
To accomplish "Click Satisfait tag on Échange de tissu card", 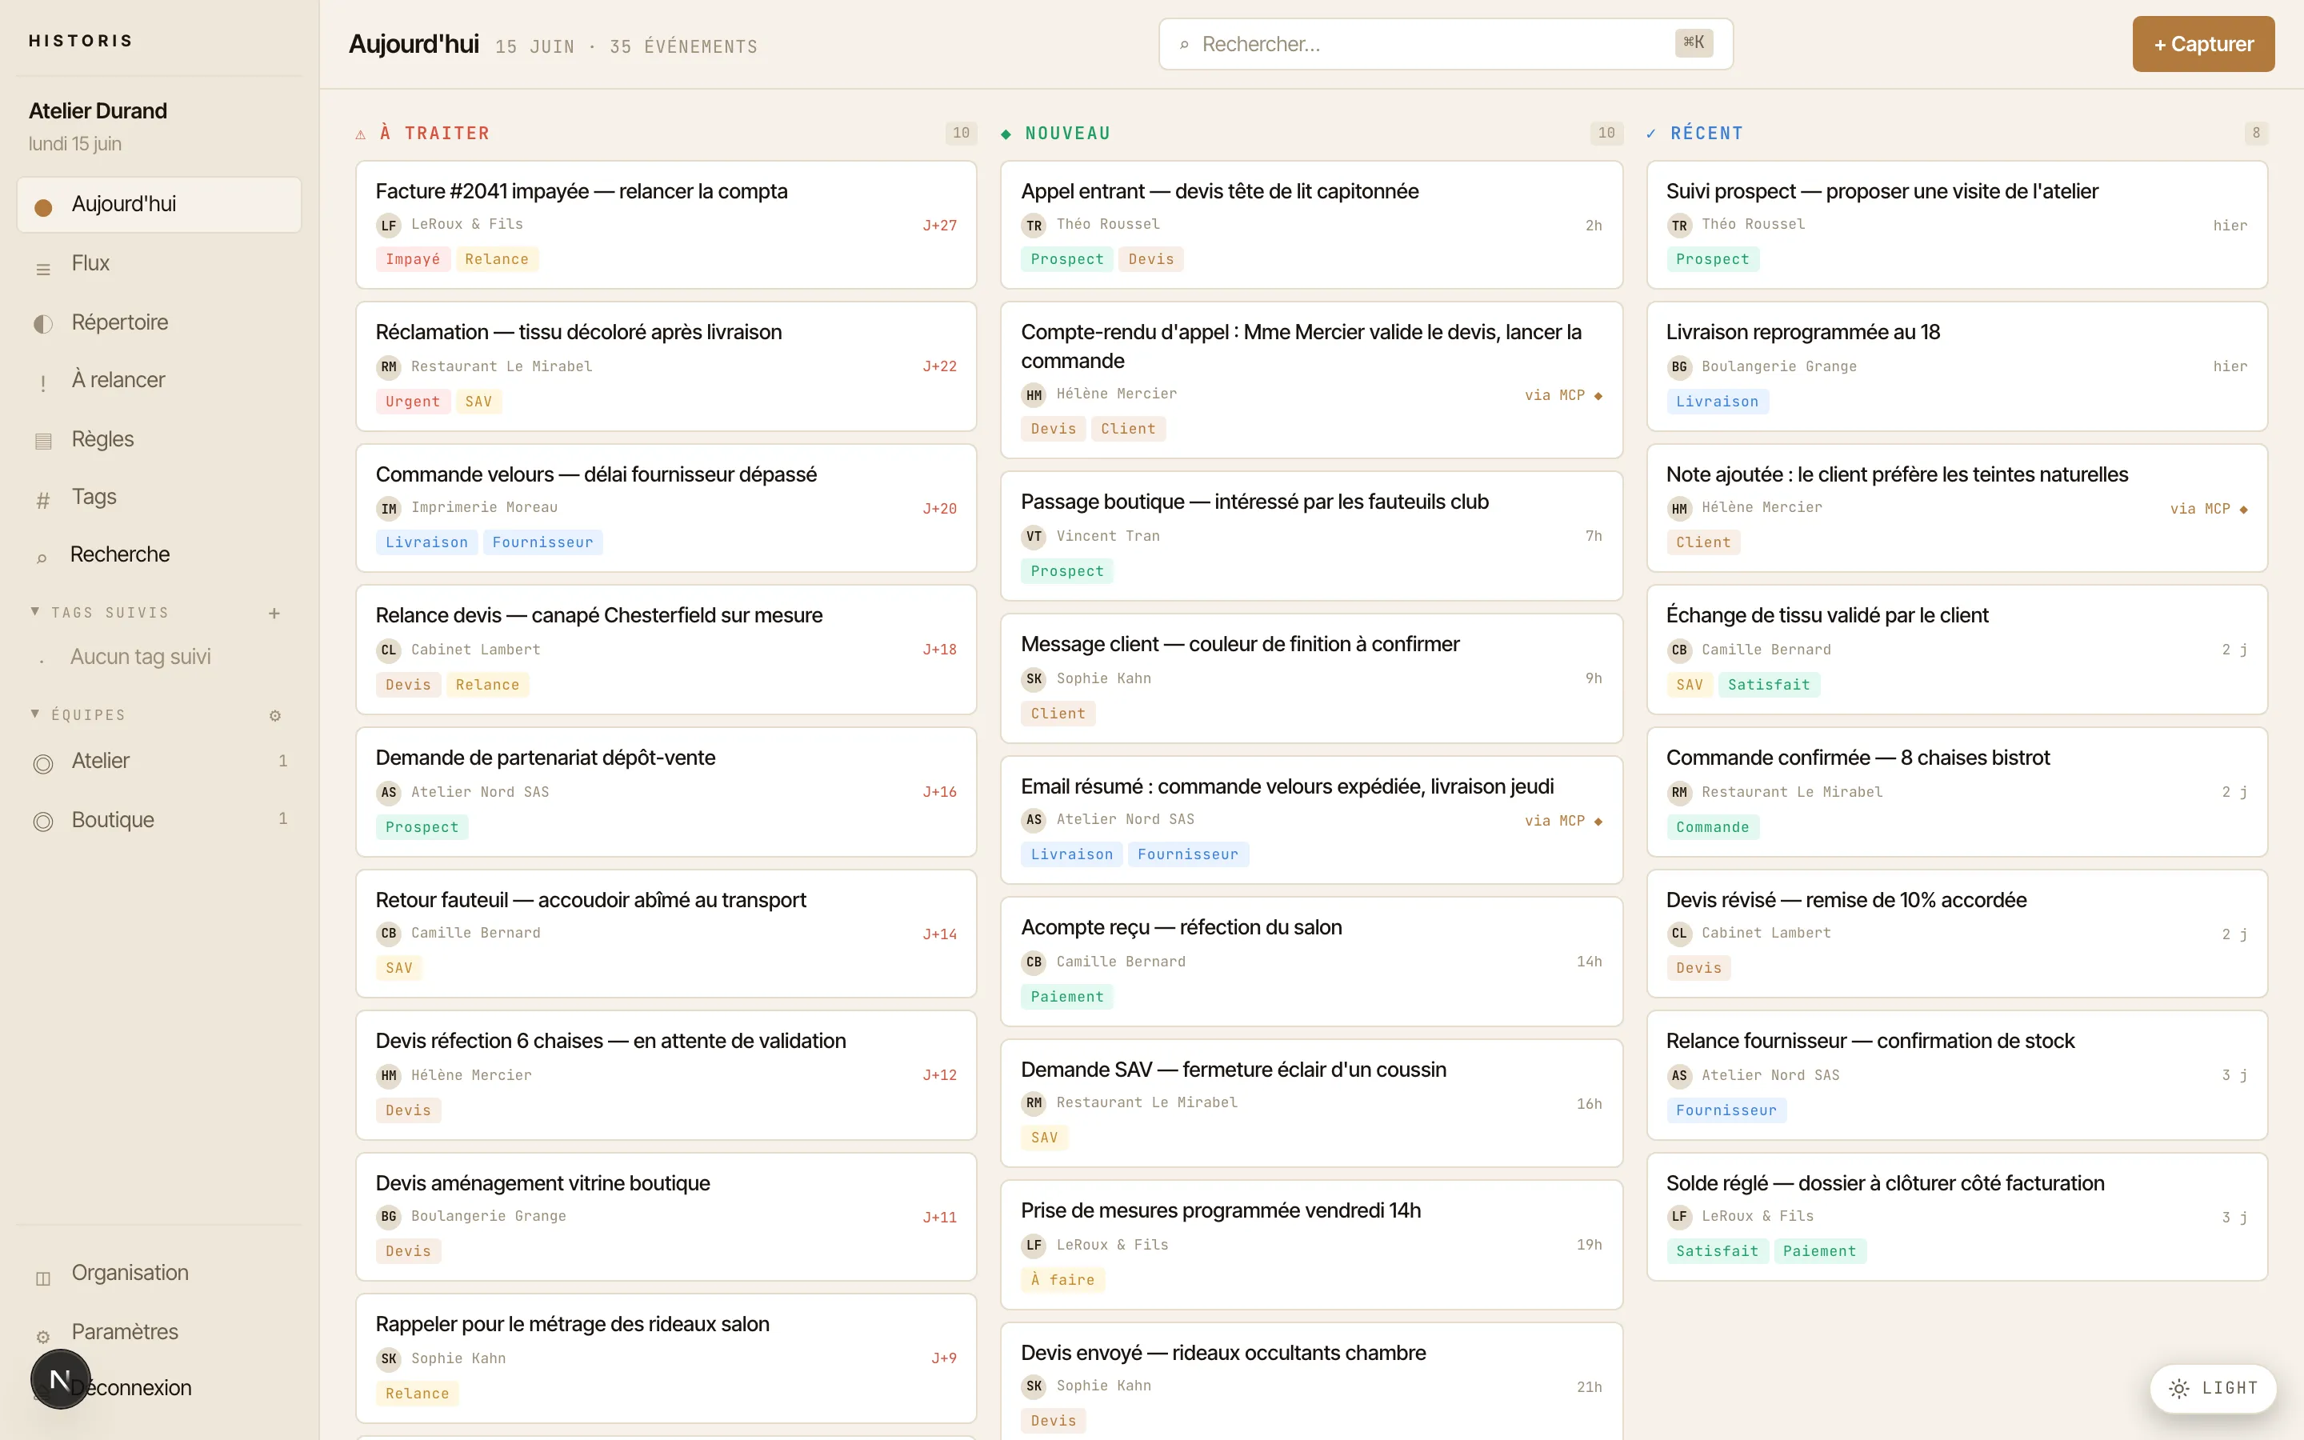I will pos(1769,685).
